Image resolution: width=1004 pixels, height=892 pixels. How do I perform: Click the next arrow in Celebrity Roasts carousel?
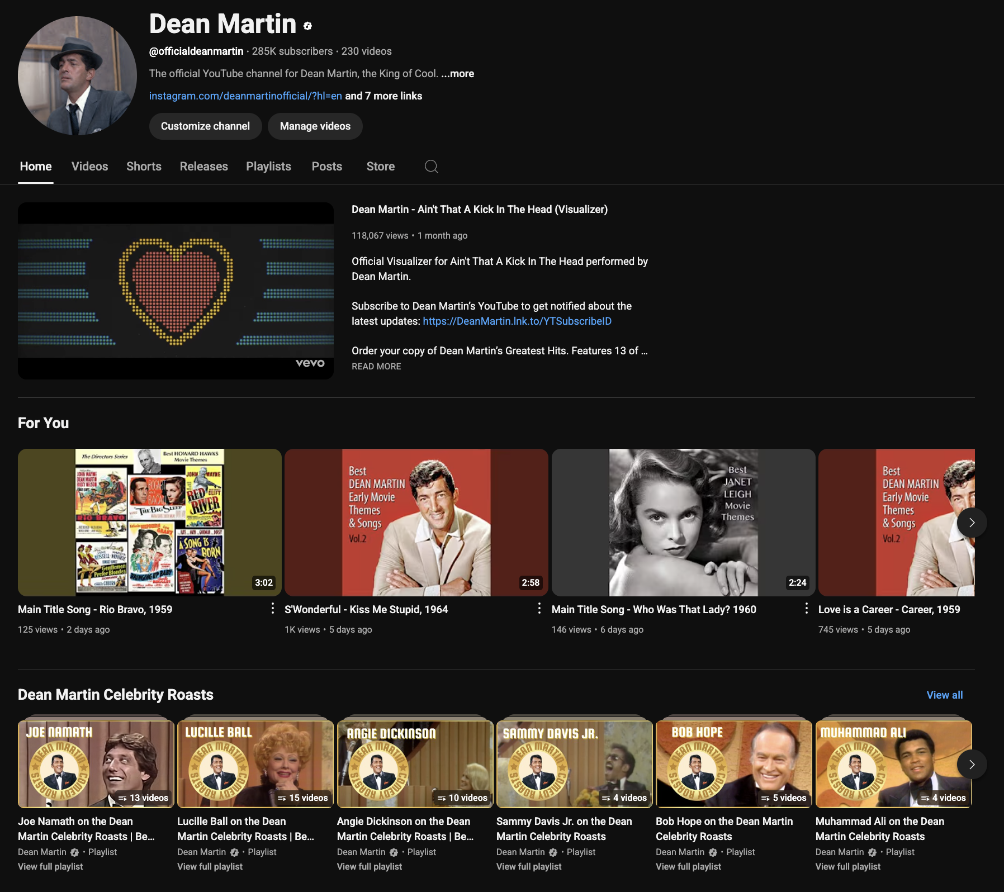click(972, 765)
